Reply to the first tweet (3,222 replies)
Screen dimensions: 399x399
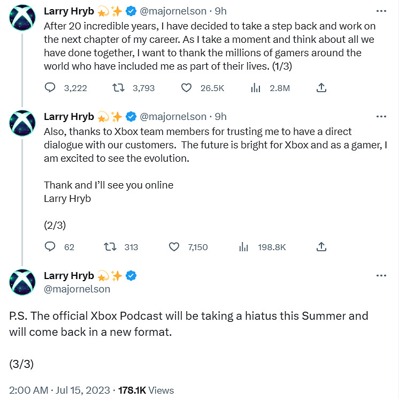(x=50, y=88)
